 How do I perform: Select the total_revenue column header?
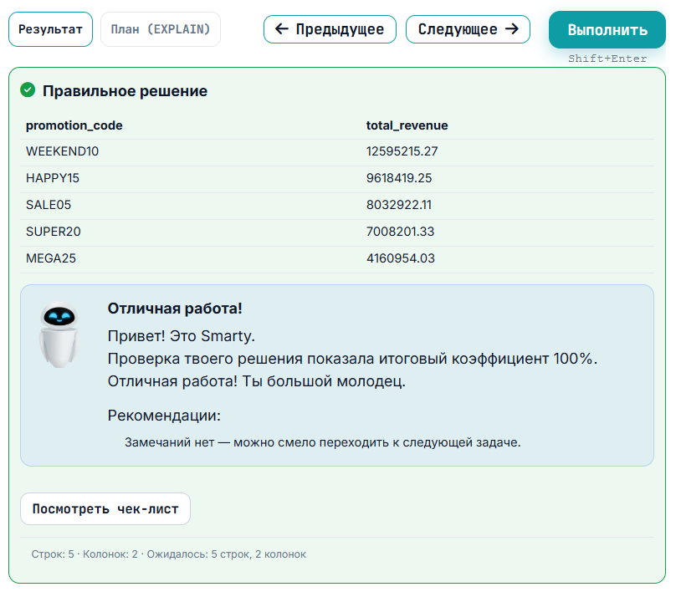click(x=406, y=125)
